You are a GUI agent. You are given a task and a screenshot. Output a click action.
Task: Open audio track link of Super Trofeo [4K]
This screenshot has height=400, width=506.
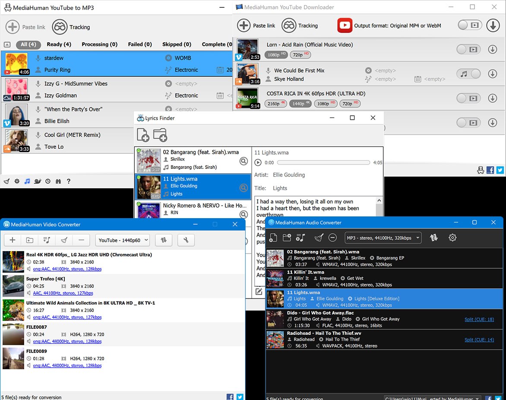pos(63,293)
